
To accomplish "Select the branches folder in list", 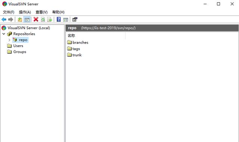I will click(x=80, y=42).
